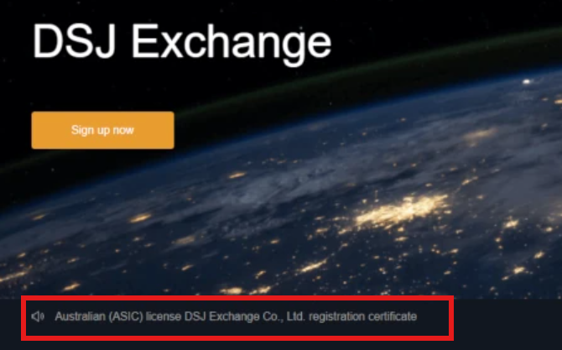
Task: Open the Australian ASIC license announcement
Action: tap(236, 316)
